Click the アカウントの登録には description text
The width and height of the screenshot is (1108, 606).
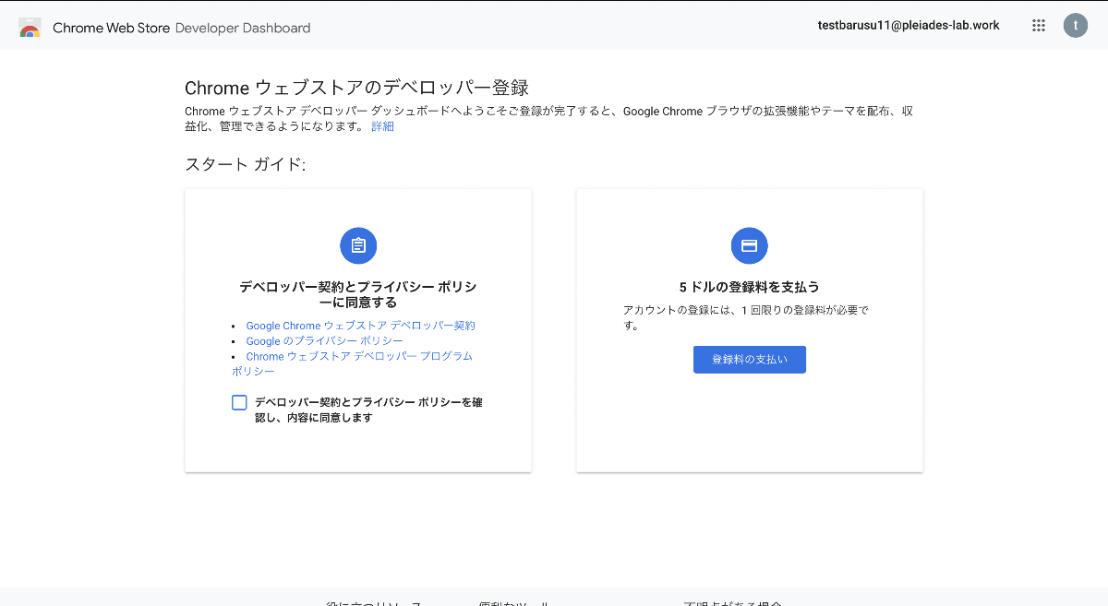[746, 317]
